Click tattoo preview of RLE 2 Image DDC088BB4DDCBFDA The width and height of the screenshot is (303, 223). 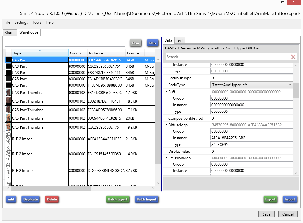click(8, 170)
